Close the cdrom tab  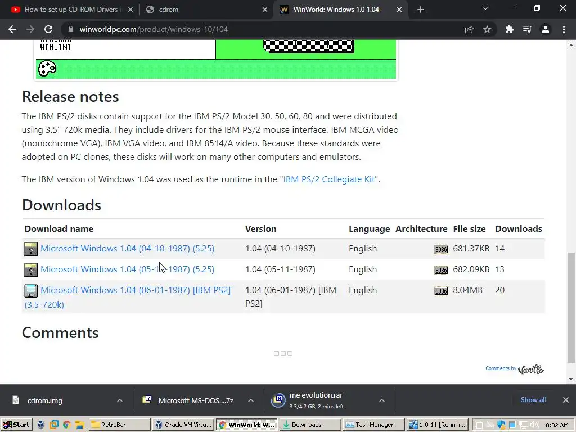click(265, 10)
